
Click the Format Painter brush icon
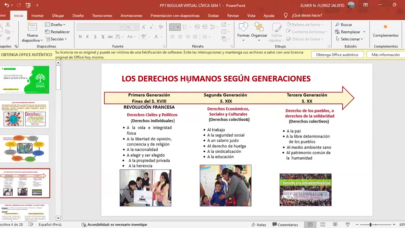8,39
